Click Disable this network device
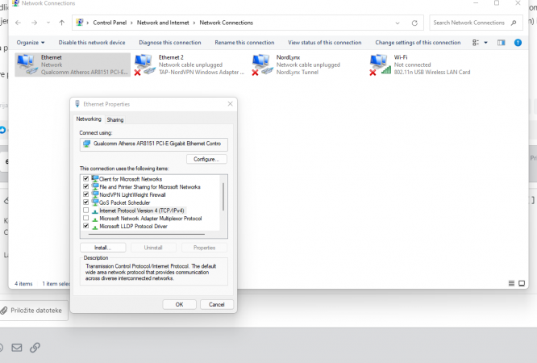The image size is (537, 363). (x=92, y=43)
